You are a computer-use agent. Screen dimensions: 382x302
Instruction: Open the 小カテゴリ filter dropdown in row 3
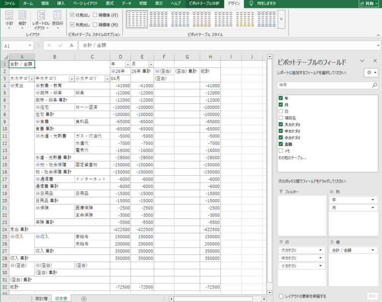107,79
